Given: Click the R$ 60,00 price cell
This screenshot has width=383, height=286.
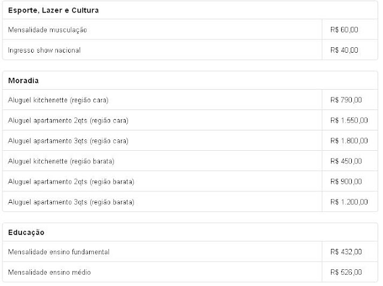Looking at the screenshot, I should (x=344, y=30).
